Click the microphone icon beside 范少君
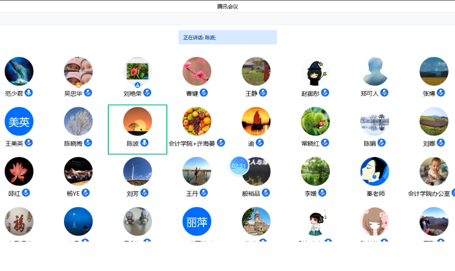Viewport: 455px width, 271px height. click(29, 92)
